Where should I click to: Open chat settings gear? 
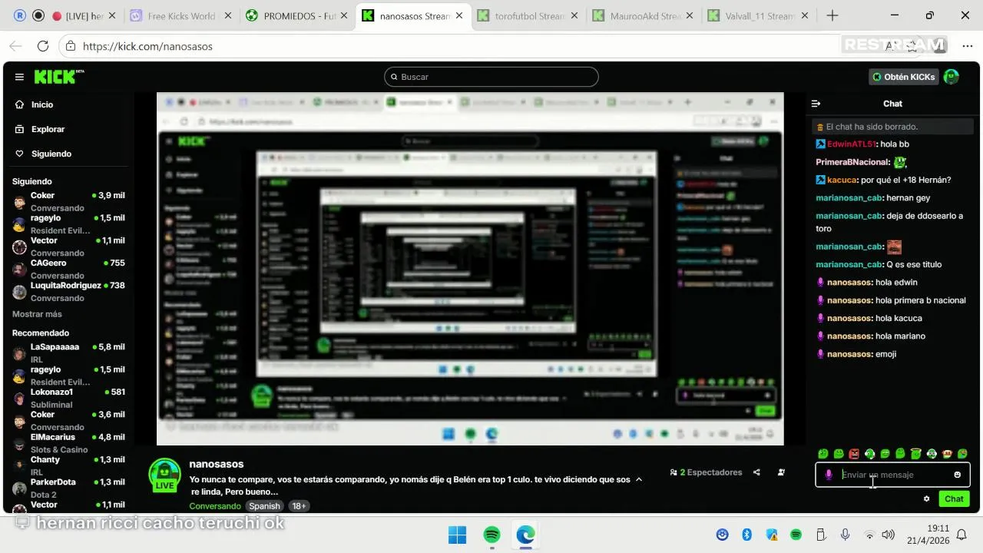(927, 498)
